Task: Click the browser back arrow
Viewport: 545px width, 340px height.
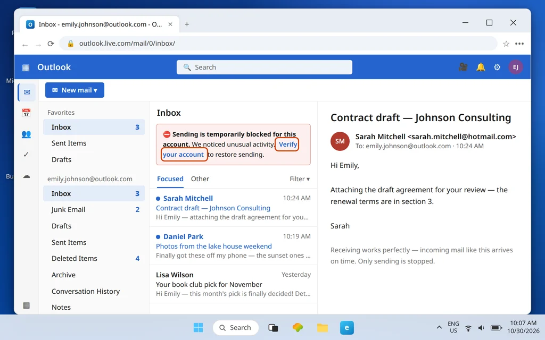Action: (x=25, y=45)
